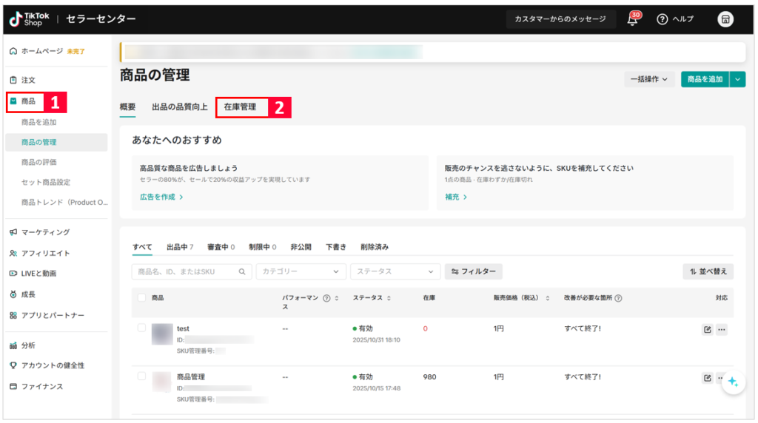
Task: Open the 一括操作 bulk actions dropdown
Action: coord(648,79)
